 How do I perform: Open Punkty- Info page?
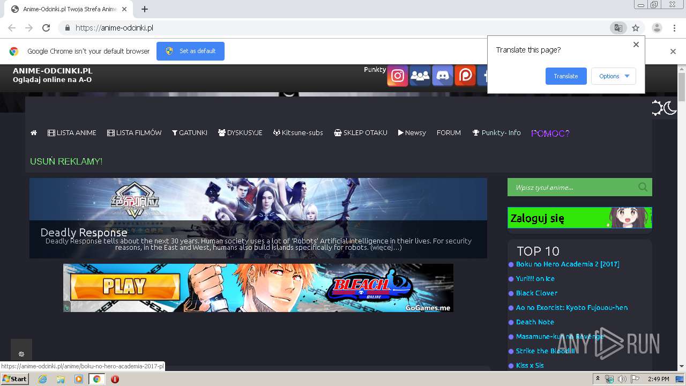pos(496,133)
